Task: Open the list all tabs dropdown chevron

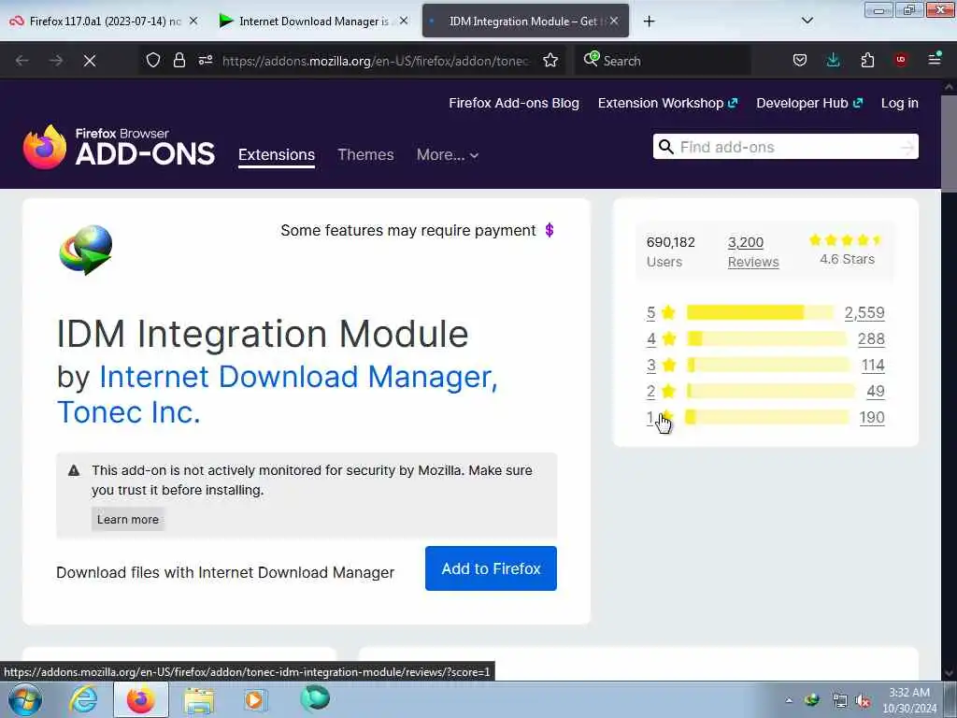Action: pos(807,21)
